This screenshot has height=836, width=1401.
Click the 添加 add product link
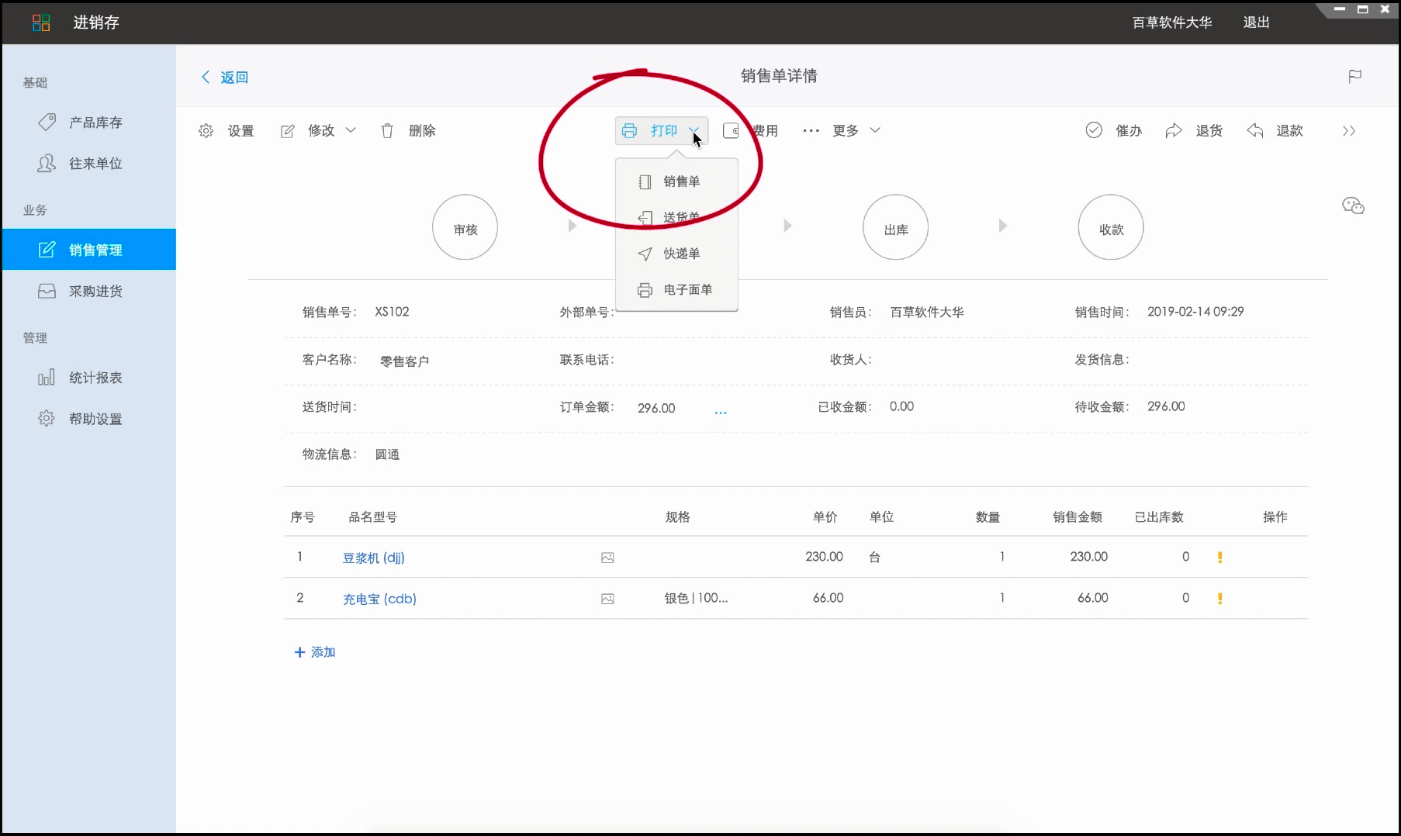[x=315, y=652]
